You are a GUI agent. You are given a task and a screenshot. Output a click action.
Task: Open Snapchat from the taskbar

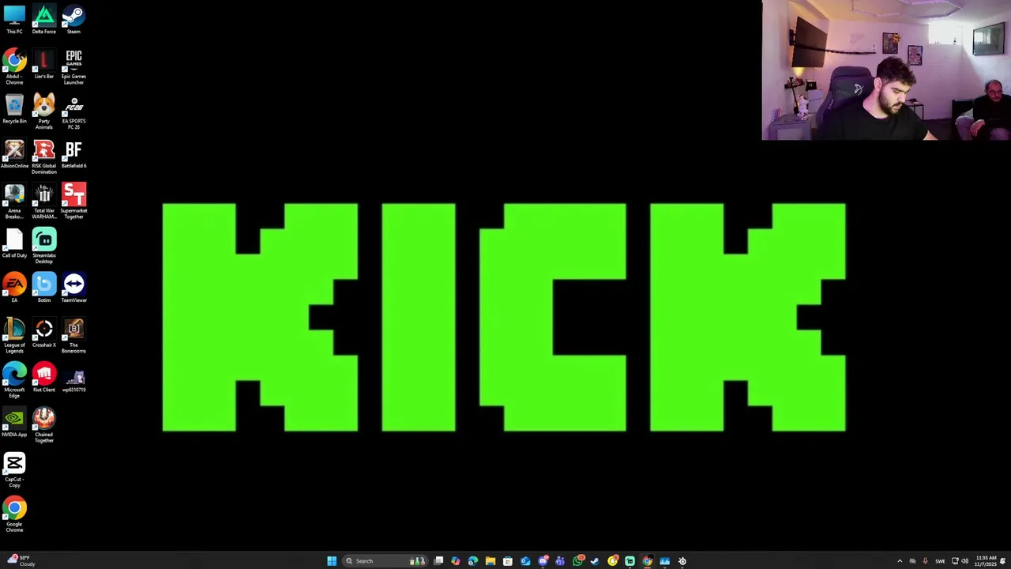613,561
